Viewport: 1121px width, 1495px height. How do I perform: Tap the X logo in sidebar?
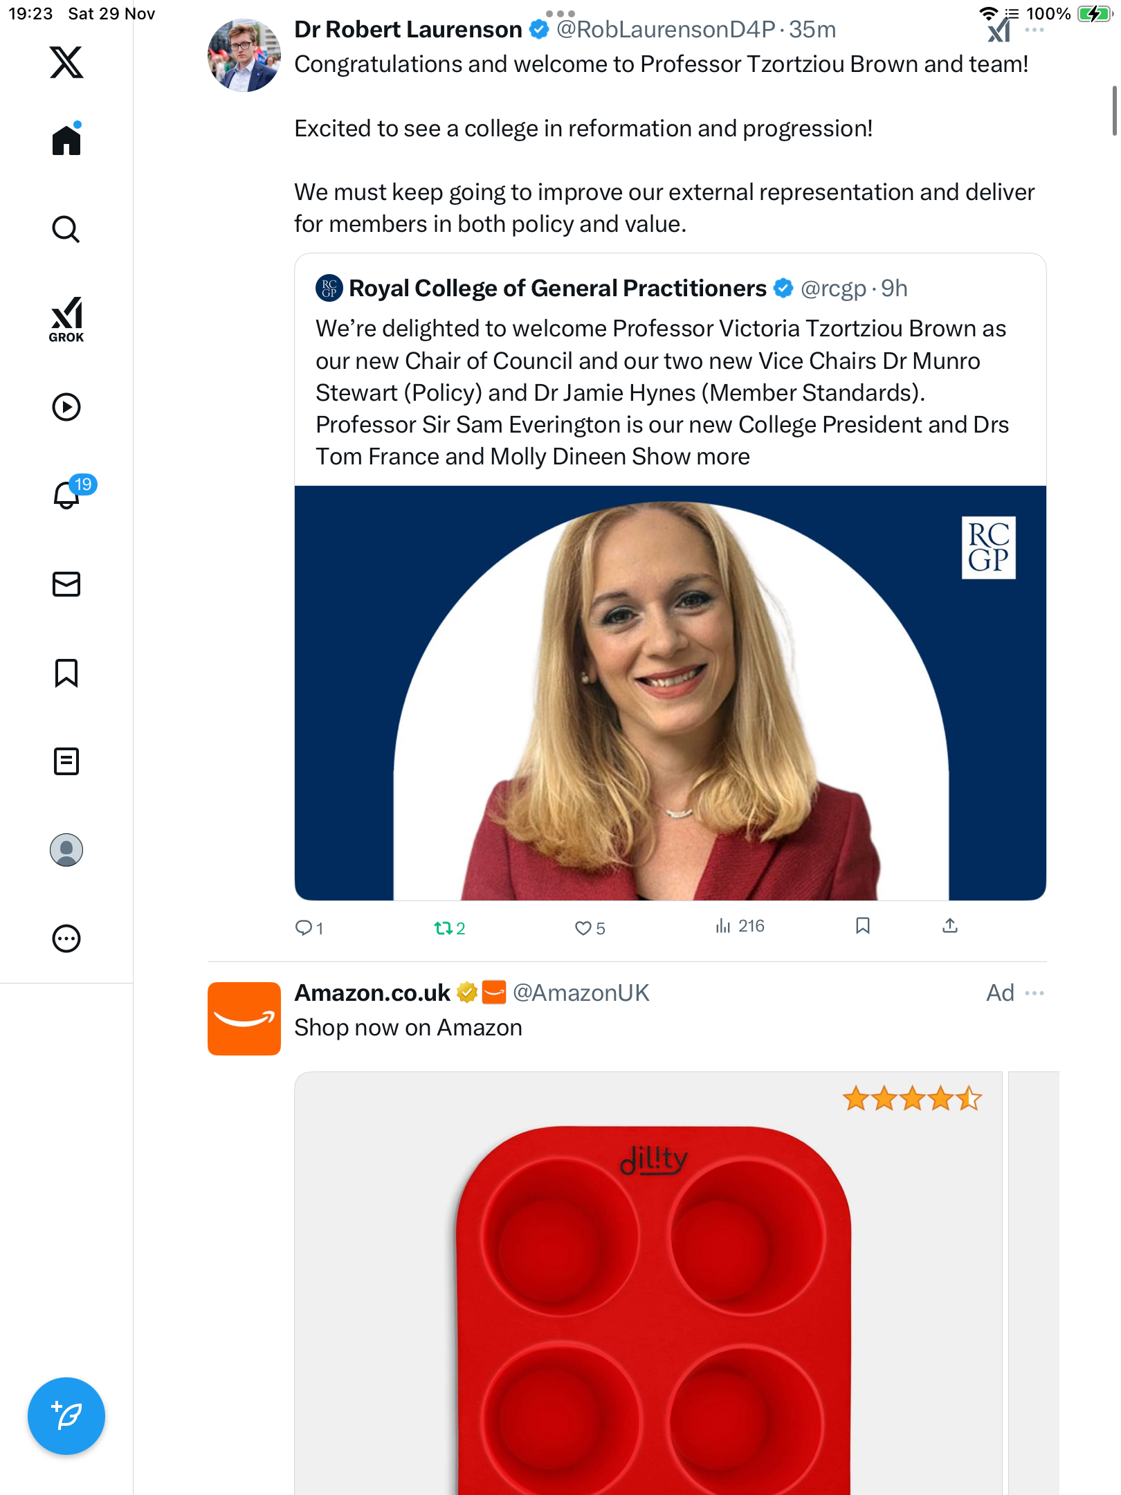(x=66, y=62)
